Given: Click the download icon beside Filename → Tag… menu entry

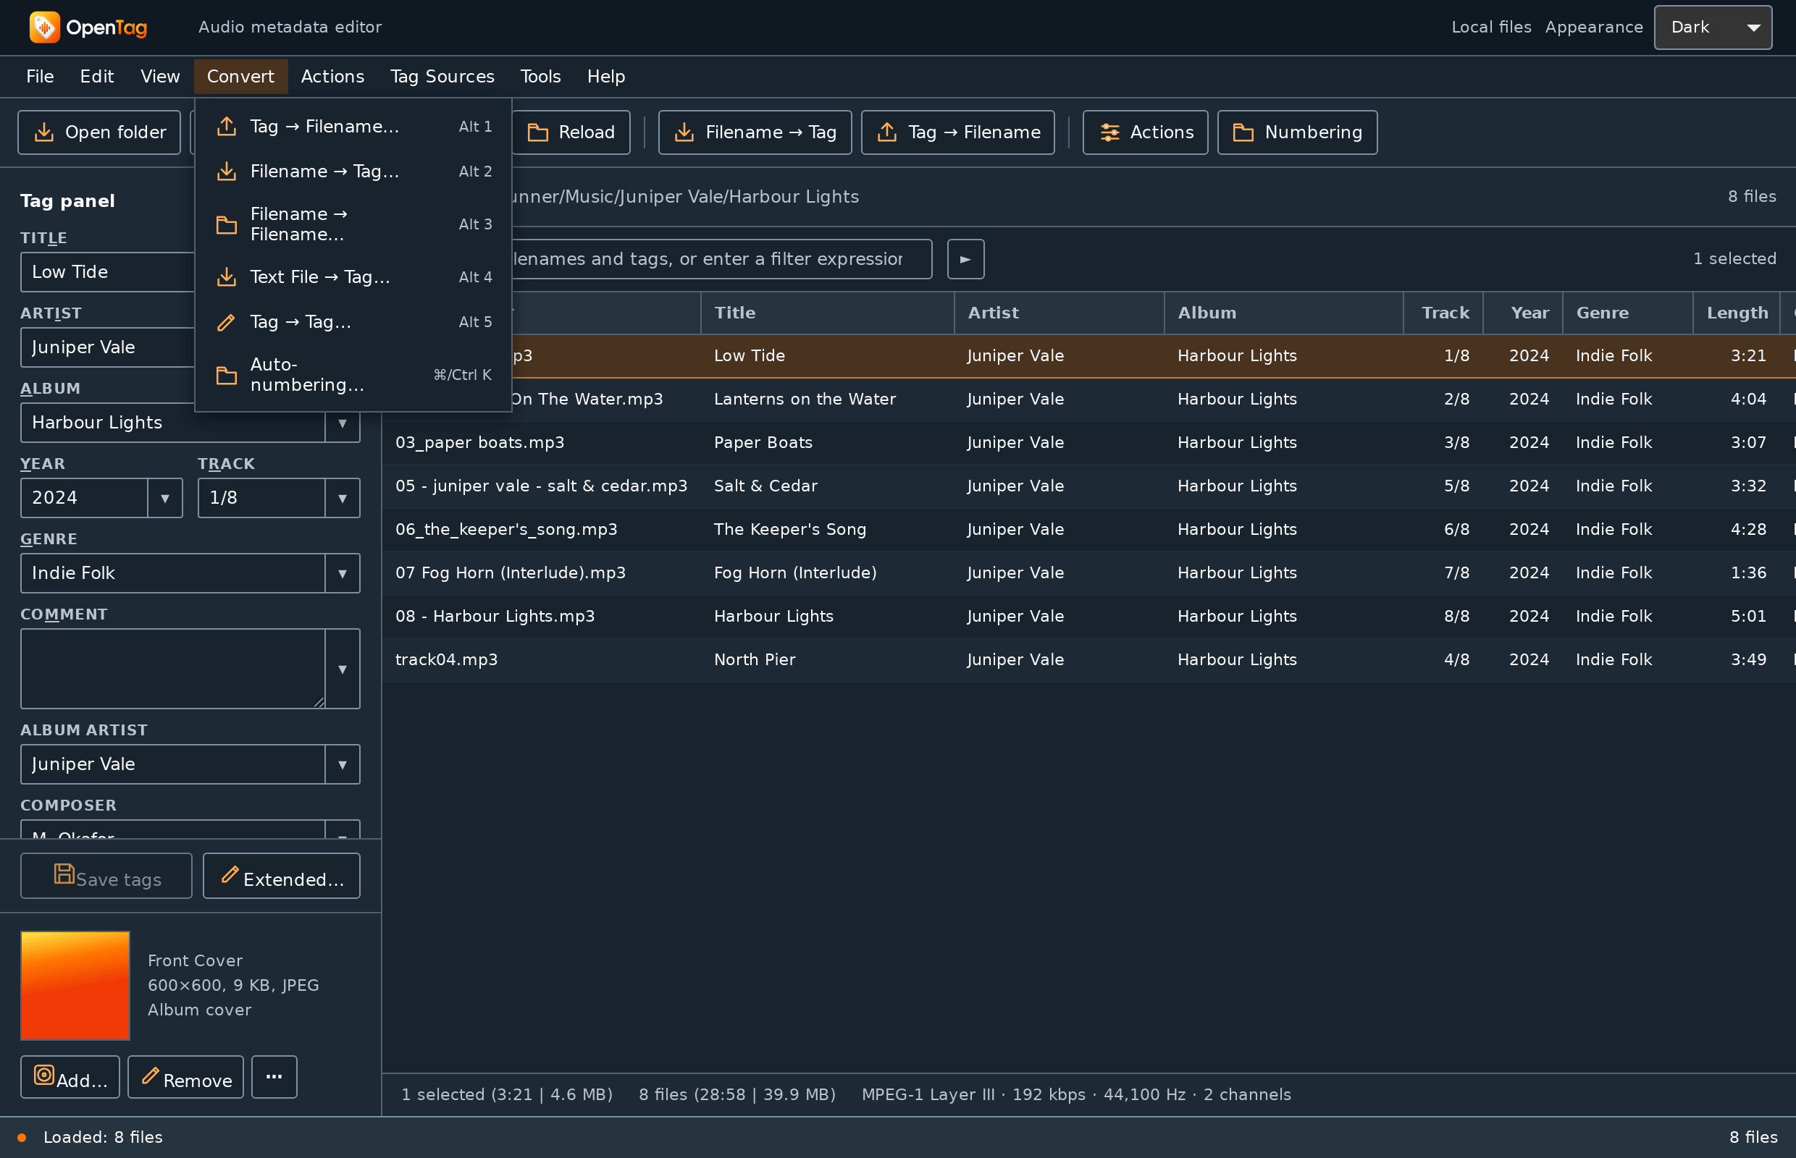Looking at the screenshot, I should pos(227,172).
